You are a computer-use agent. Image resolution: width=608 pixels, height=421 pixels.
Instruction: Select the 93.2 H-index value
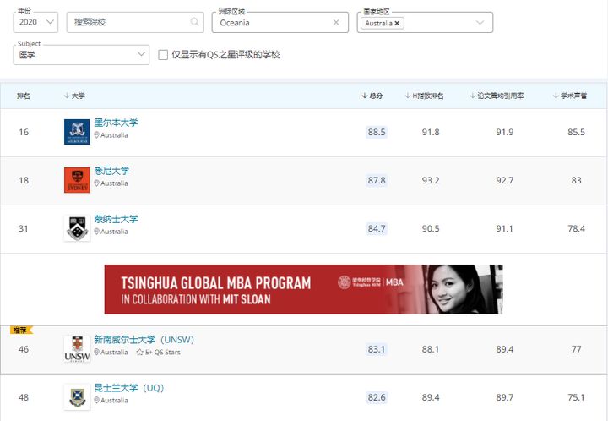point(431,180)
